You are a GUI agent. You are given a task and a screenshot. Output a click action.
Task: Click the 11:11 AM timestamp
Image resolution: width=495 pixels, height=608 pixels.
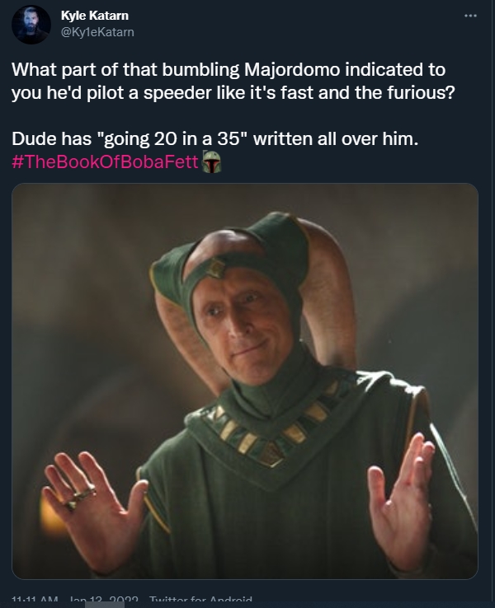[35, 601]
